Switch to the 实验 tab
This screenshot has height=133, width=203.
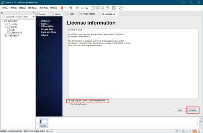click(72, 14)
